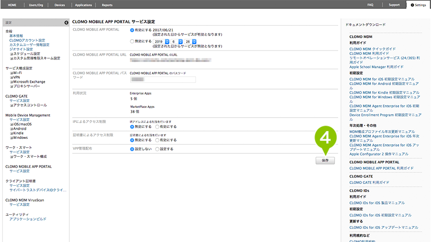Image resolution: width=431 pixels, height=242 pixels.
Task: Expand the Android tree item
Action: click(12, 129)
